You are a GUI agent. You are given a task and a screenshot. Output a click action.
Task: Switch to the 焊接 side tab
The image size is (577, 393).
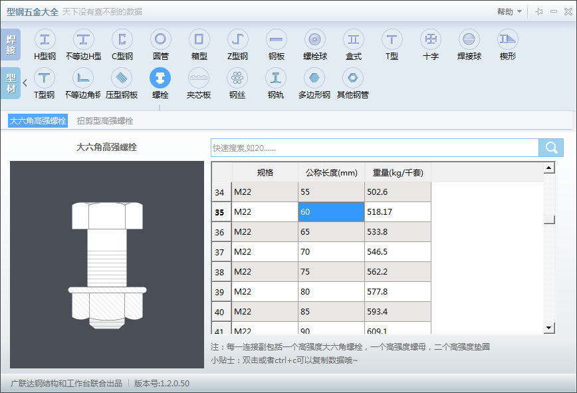11,45
